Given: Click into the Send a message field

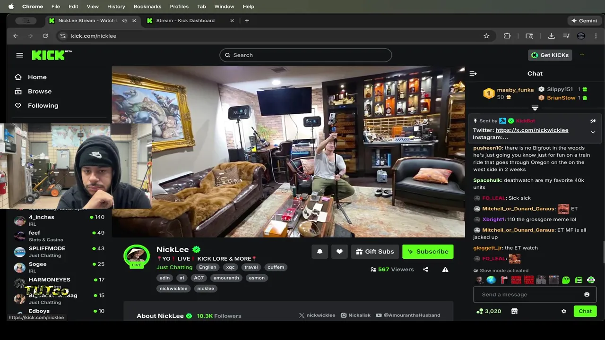Looking at the screenshot, I should click(x=535, y=295).
